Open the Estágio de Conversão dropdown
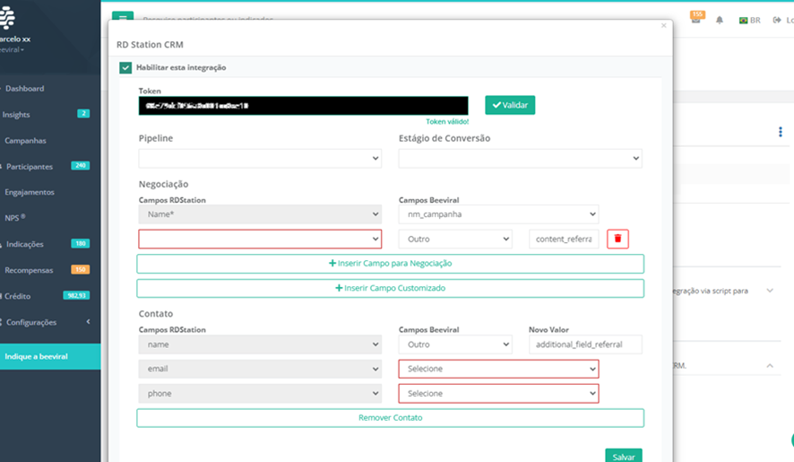Viewport: 794px width, 462px height. point(520,158)
